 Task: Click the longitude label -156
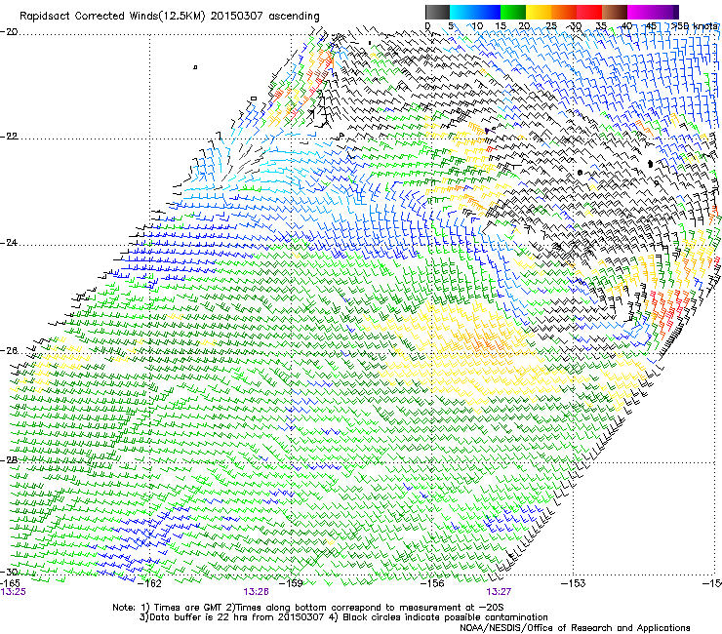[433, 583]
